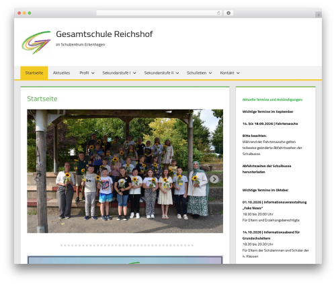This screenshot has width=336, height=284.
Task: Advance the photo slider with next arrow
Action: [x=214, y=179]
